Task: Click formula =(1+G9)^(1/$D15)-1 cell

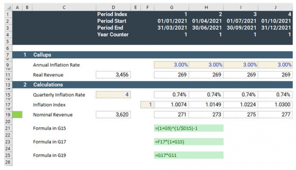Action: pos(188,128)
